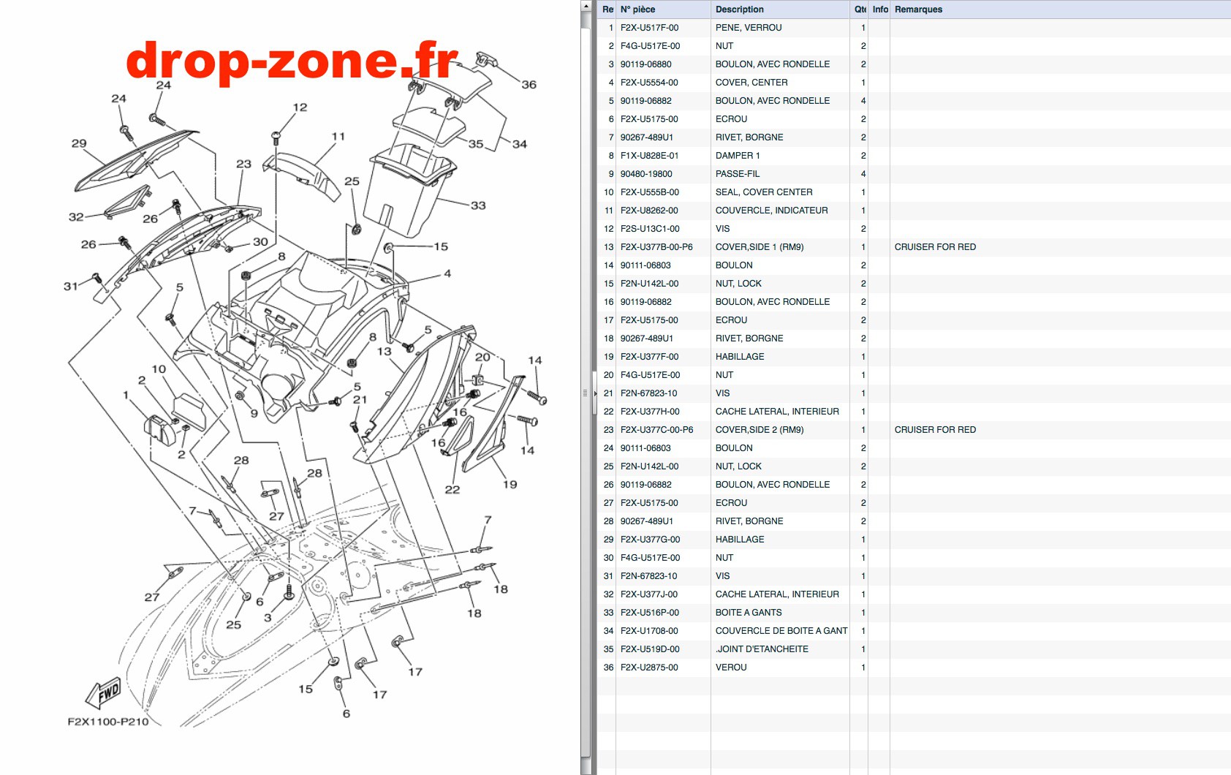1231x775 pixels.
Task: Select row 'COVER, CENTER'
Action: point(914,83)
